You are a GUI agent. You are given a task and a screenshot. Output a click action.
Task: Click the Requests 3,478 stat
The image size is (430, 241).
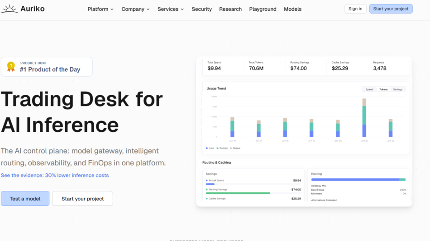click(x=380, y=66)
